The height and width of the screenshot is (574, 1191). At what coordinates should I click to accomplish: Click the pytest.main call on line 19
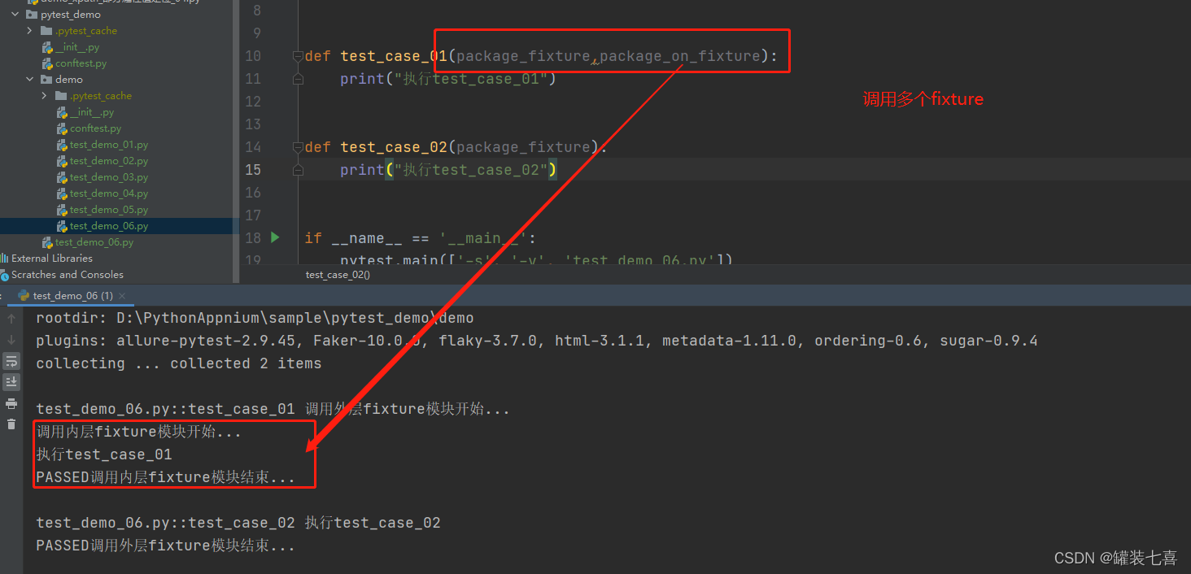[x=537, y=260]
